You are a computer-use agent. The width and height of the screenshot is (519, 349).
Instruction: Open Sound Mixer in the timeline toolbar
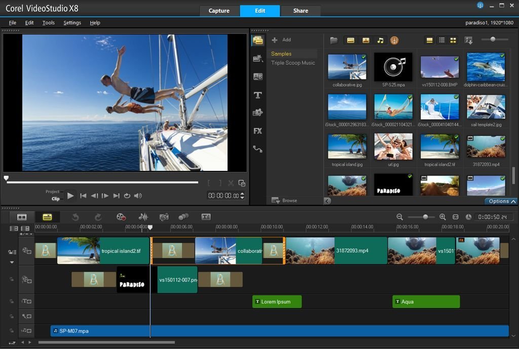coord(143,216)
